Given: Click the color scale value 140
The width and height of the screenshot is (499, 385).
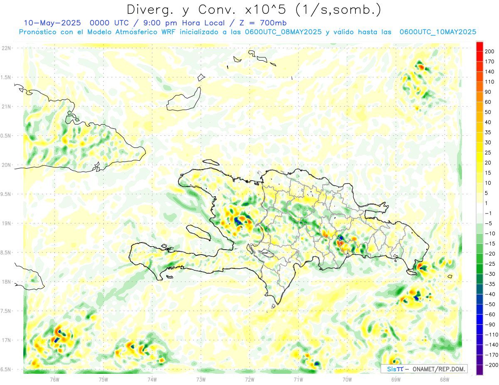Looking at the screenshot, I should pyautogui.click(x=490, y=72).
